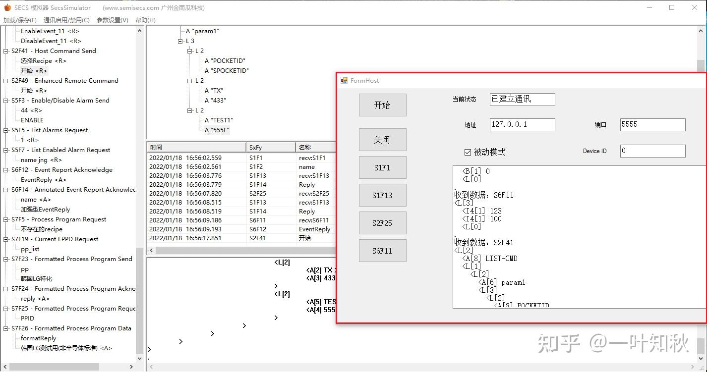This screenshot has height=372, width=707.
Task: Open the 加载/保存(F) menu
Action: (x=20, y=20)
